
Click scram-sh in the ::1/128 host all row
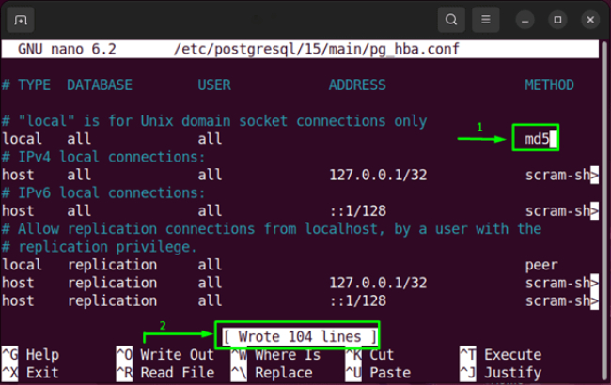coord(557,211)
